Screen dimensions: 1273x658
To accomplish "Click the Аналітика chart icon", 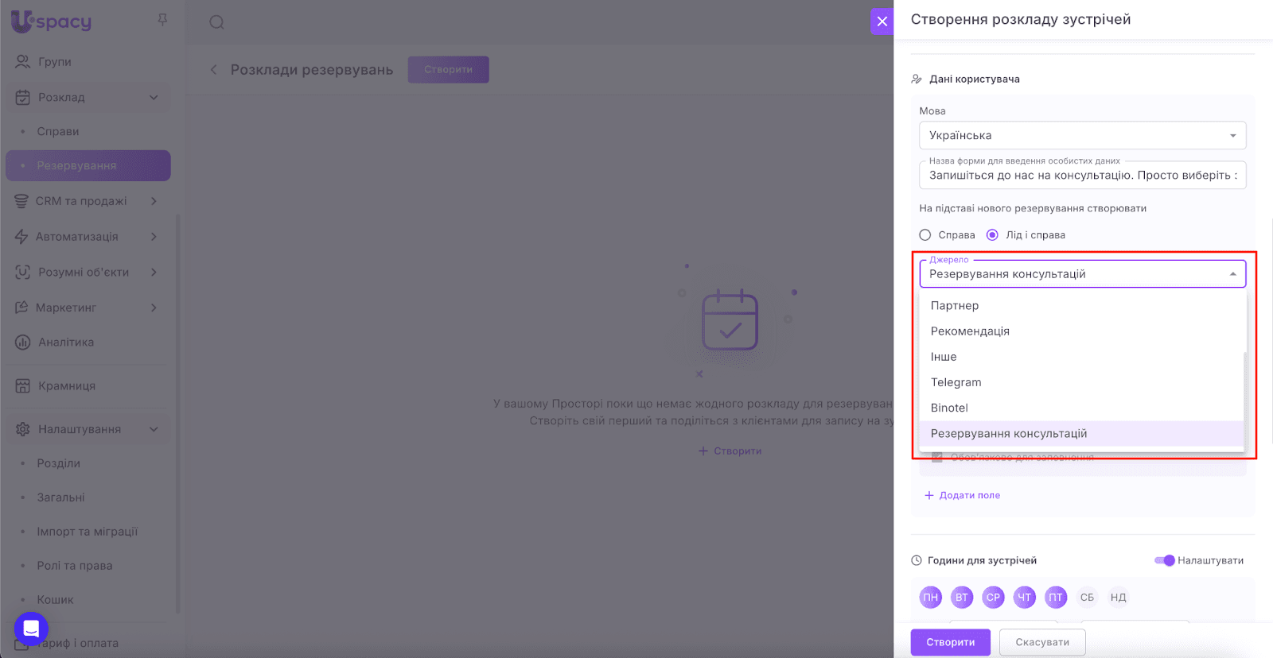I will point(22,343).
